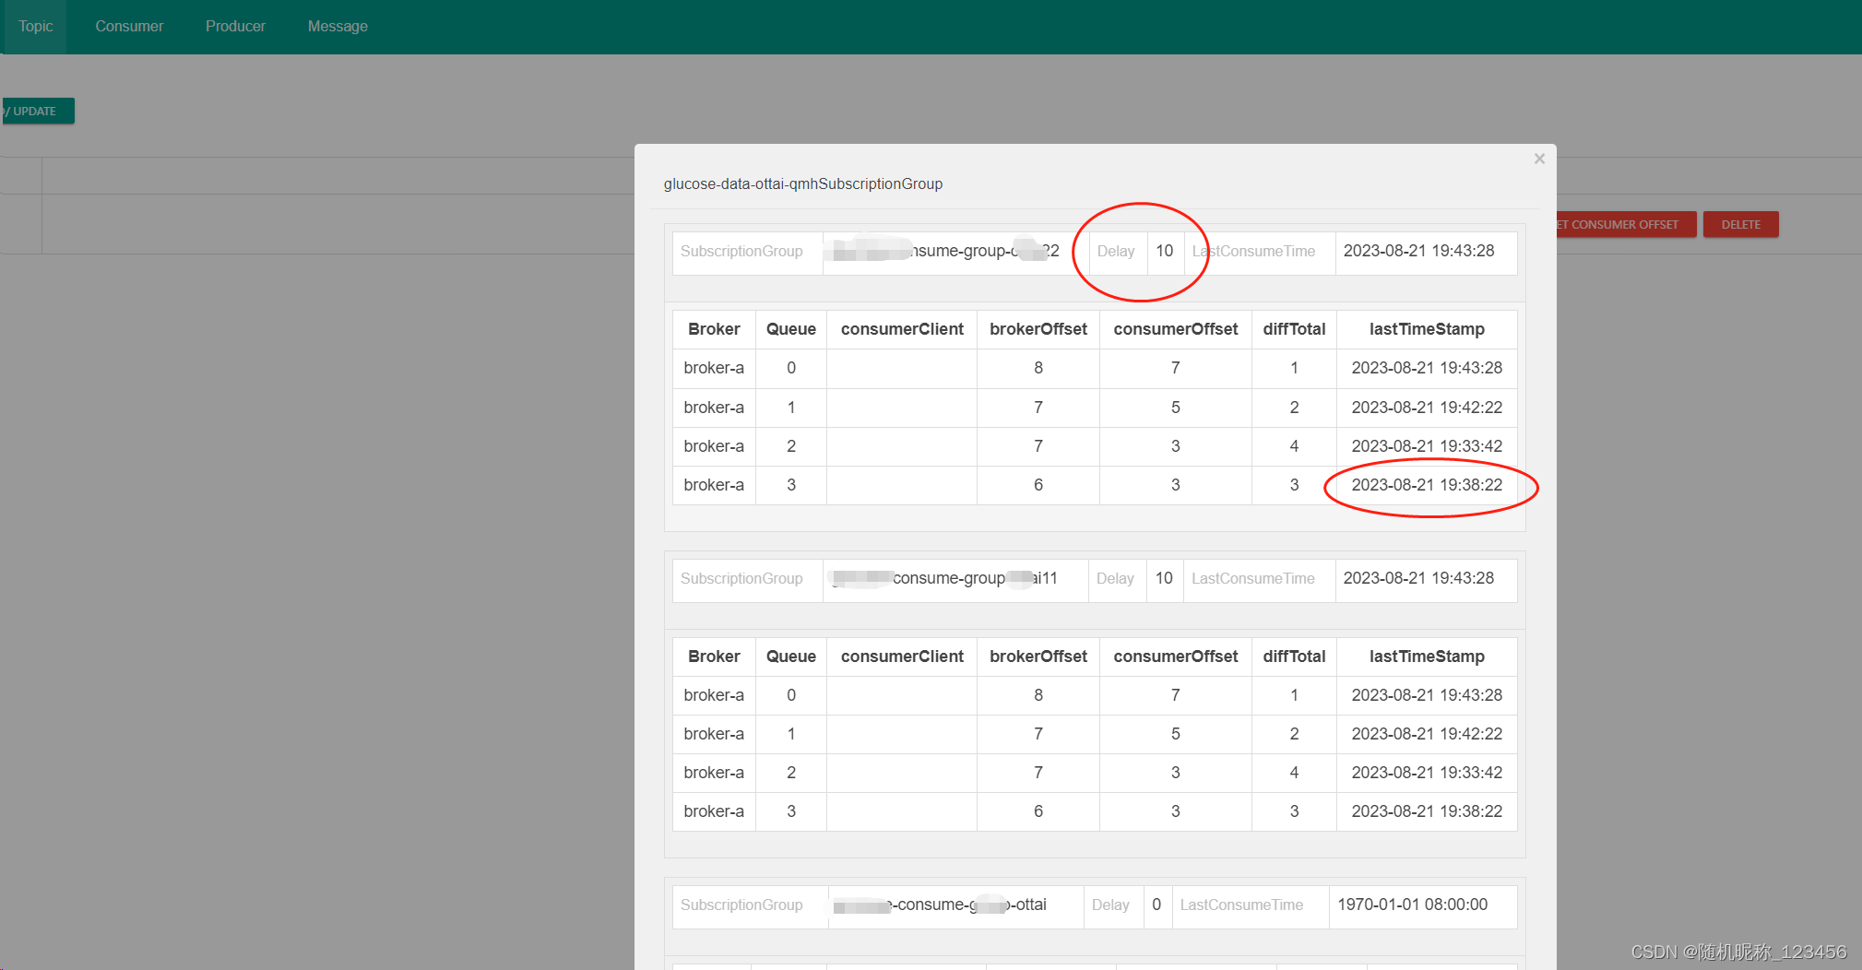This screenshot has width=1862, height=970.
Task: Close the subscription group dialog
Action: (x=1539, y=159)
